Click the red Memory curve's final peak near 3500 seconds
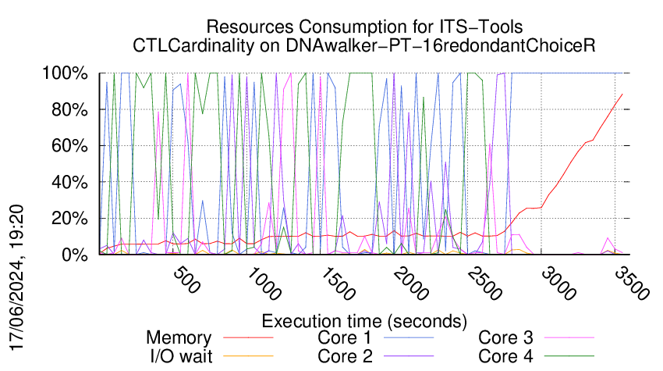The width and height of the screenshot is (663, 371). 622,94
